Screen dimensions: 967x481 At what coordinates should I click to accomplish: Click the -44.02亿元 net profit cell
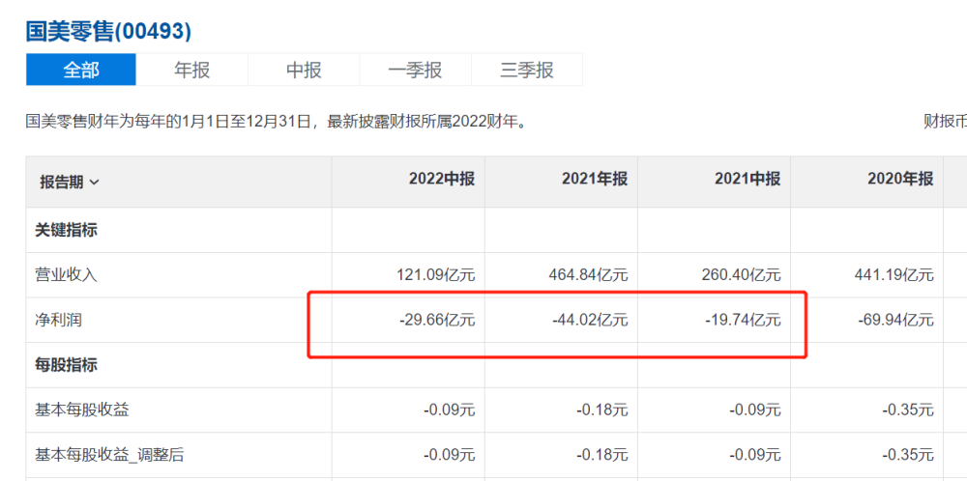590,321
